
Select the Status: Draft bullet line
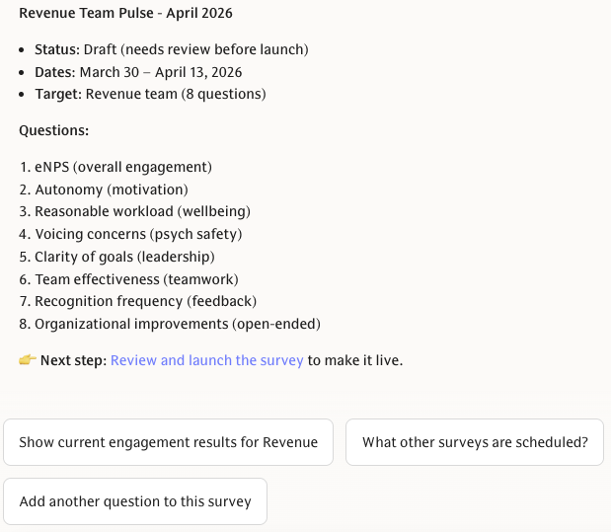(171, 49)
